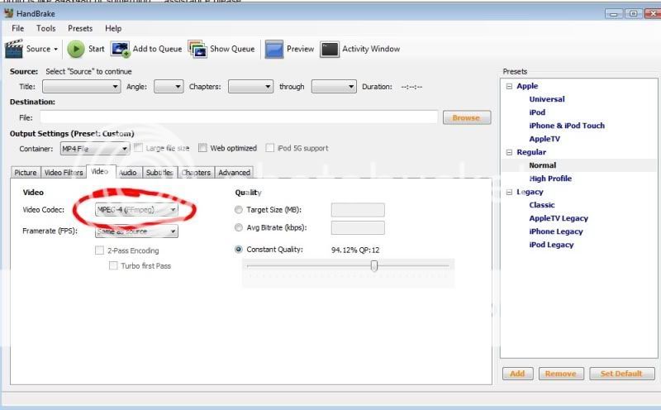Click the Add preset button
This screenshot has width=661, height=410.
click(x=518, y=374)
